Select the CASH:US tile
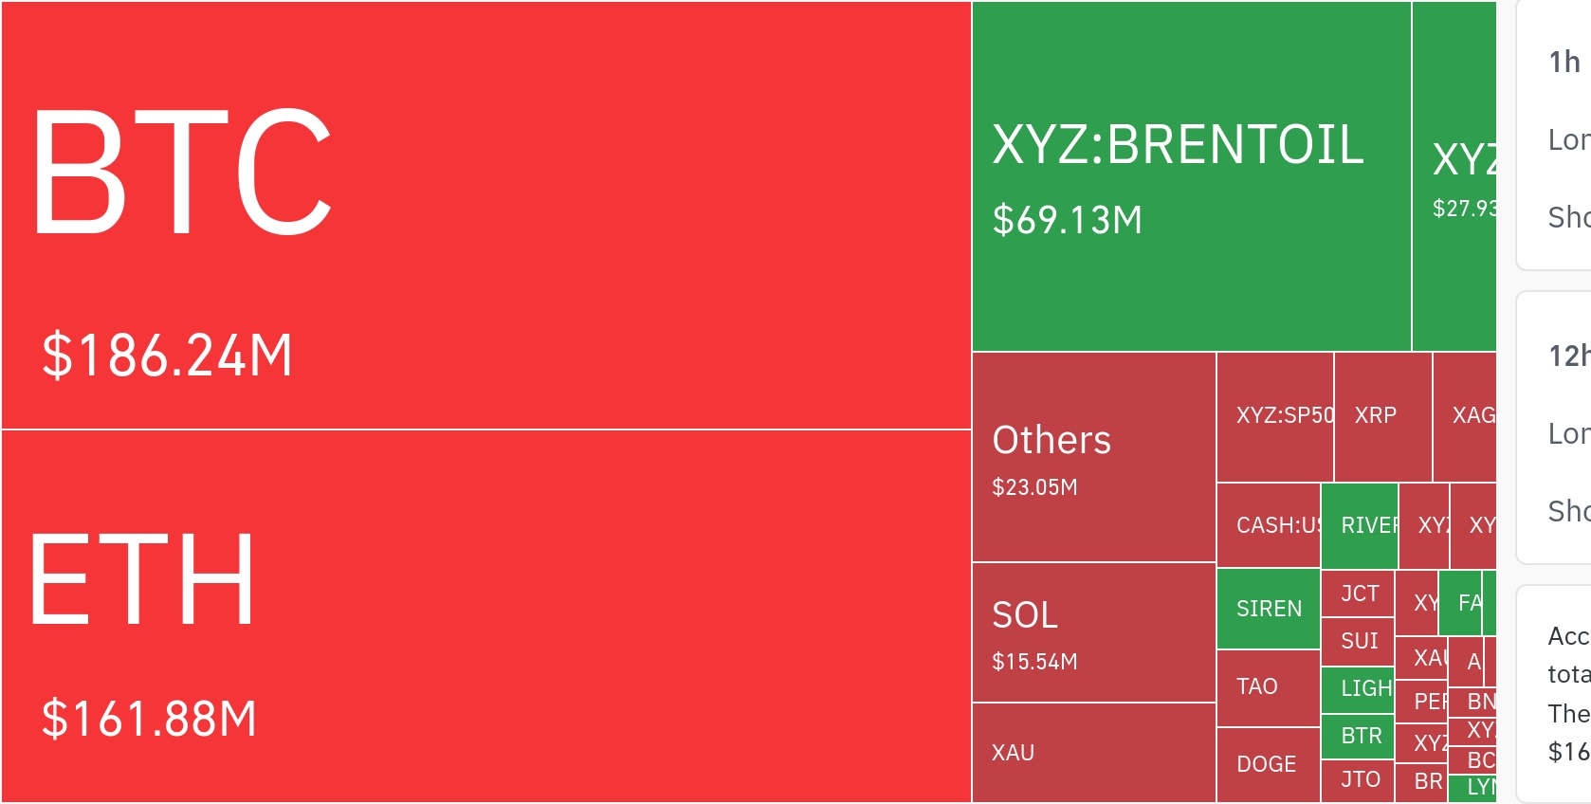The image size is (1591, 804). click(1269, 525)
